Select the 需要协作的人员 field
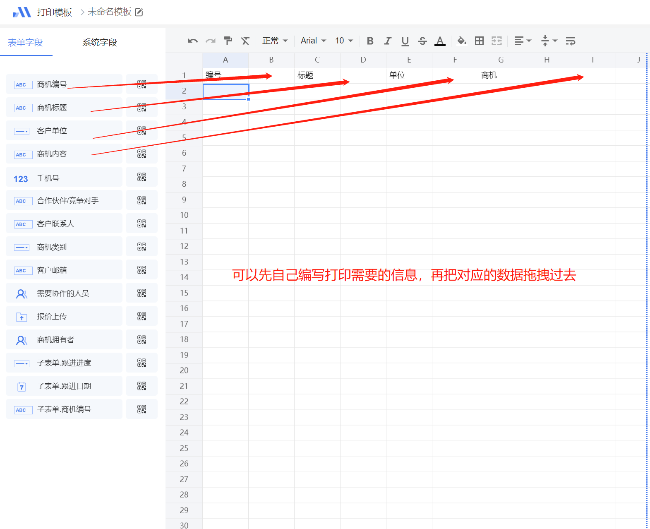 point(64,293)
